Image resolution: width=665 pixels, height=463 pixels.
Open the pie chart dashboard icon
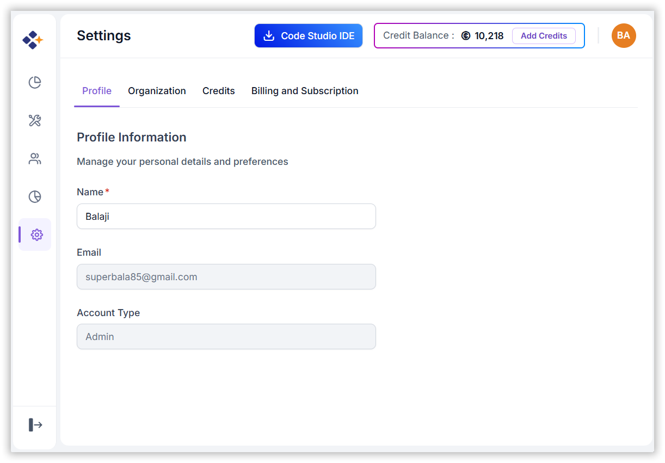[35, 82]
